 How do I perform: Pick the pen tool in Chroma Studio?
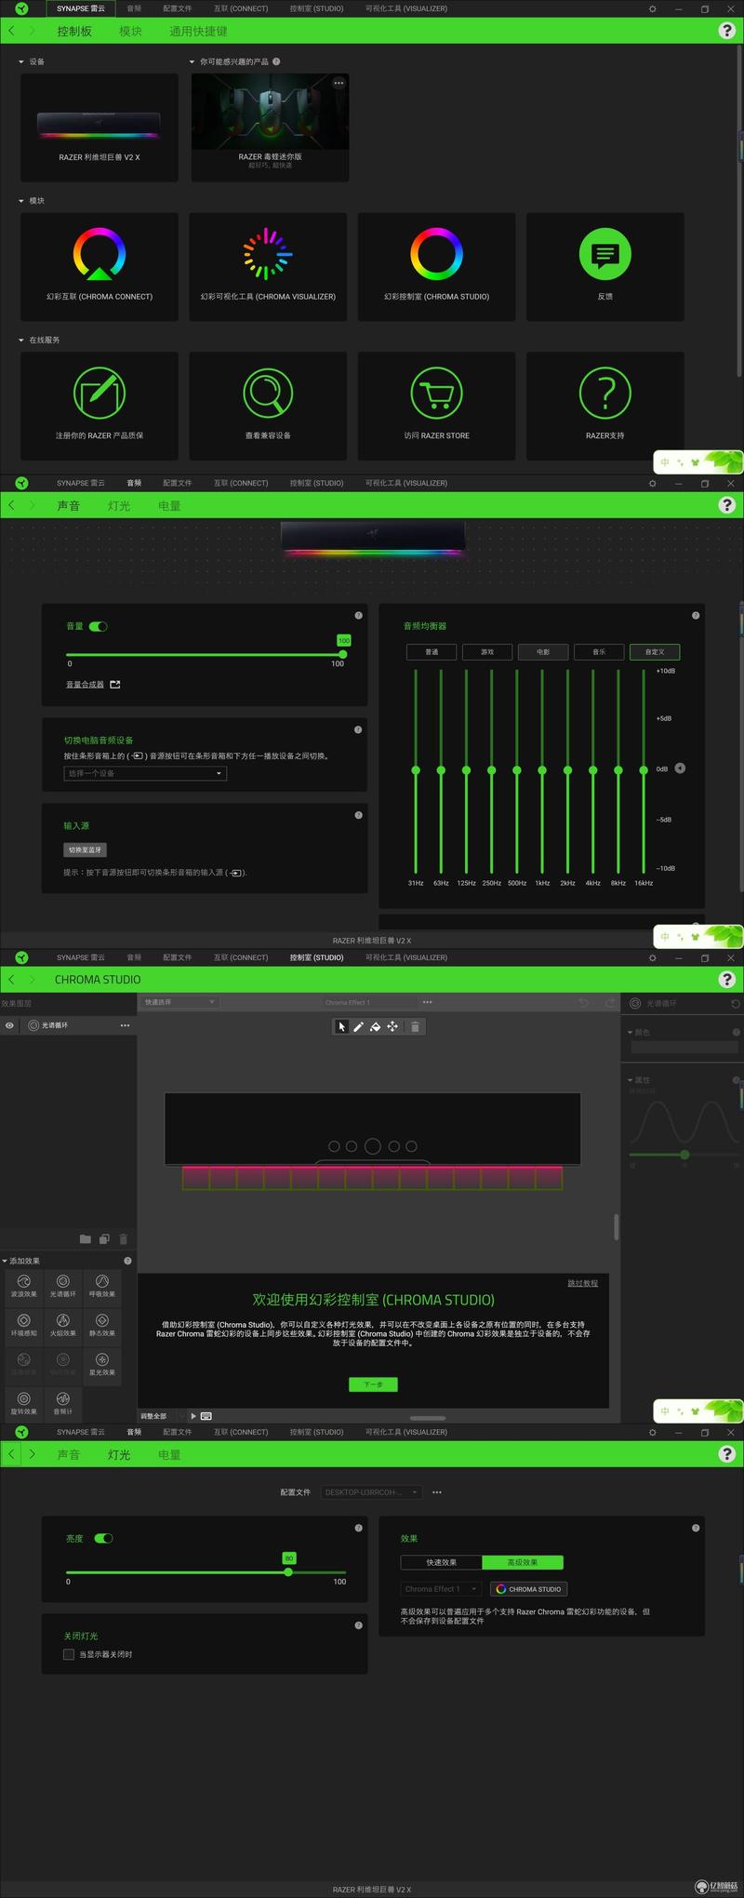[x=358, y=1026]
